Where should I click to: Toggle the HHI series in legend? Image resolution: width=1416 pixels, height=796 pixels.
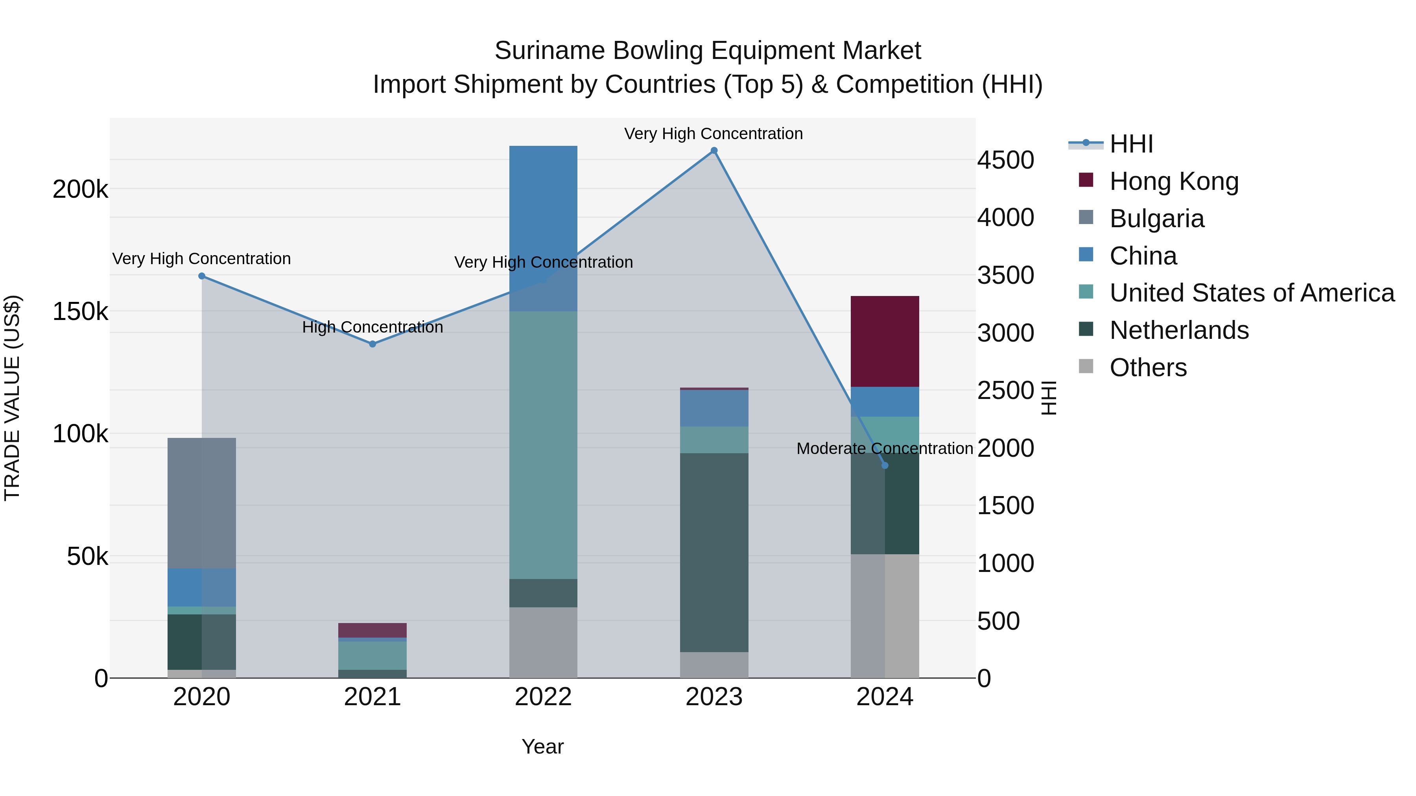(x=1110, y=144)
